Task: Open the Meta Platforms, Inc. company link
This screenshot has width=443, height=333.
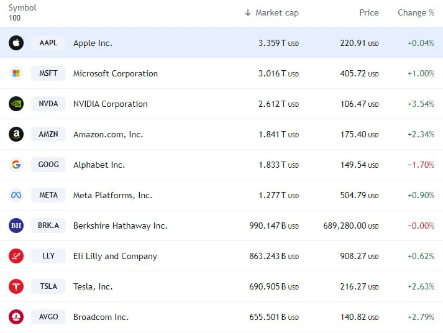Action: click(112, 196)
